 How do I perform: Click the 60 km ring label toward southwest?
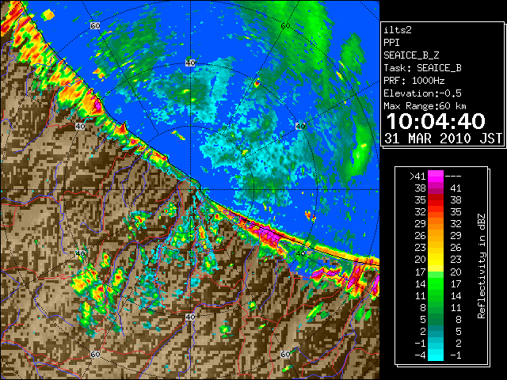(95, 355)
